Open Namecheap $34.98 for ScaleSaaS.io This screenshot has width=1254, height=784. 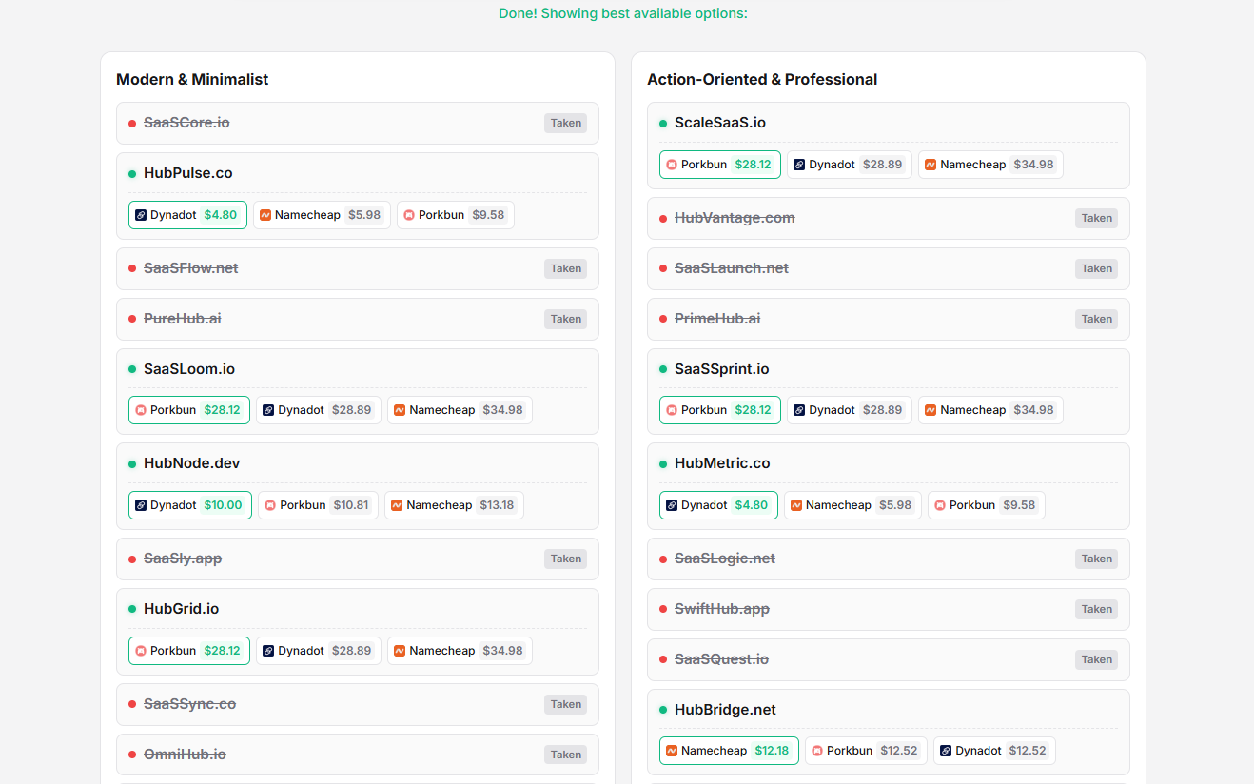click(x=990, y=165)
